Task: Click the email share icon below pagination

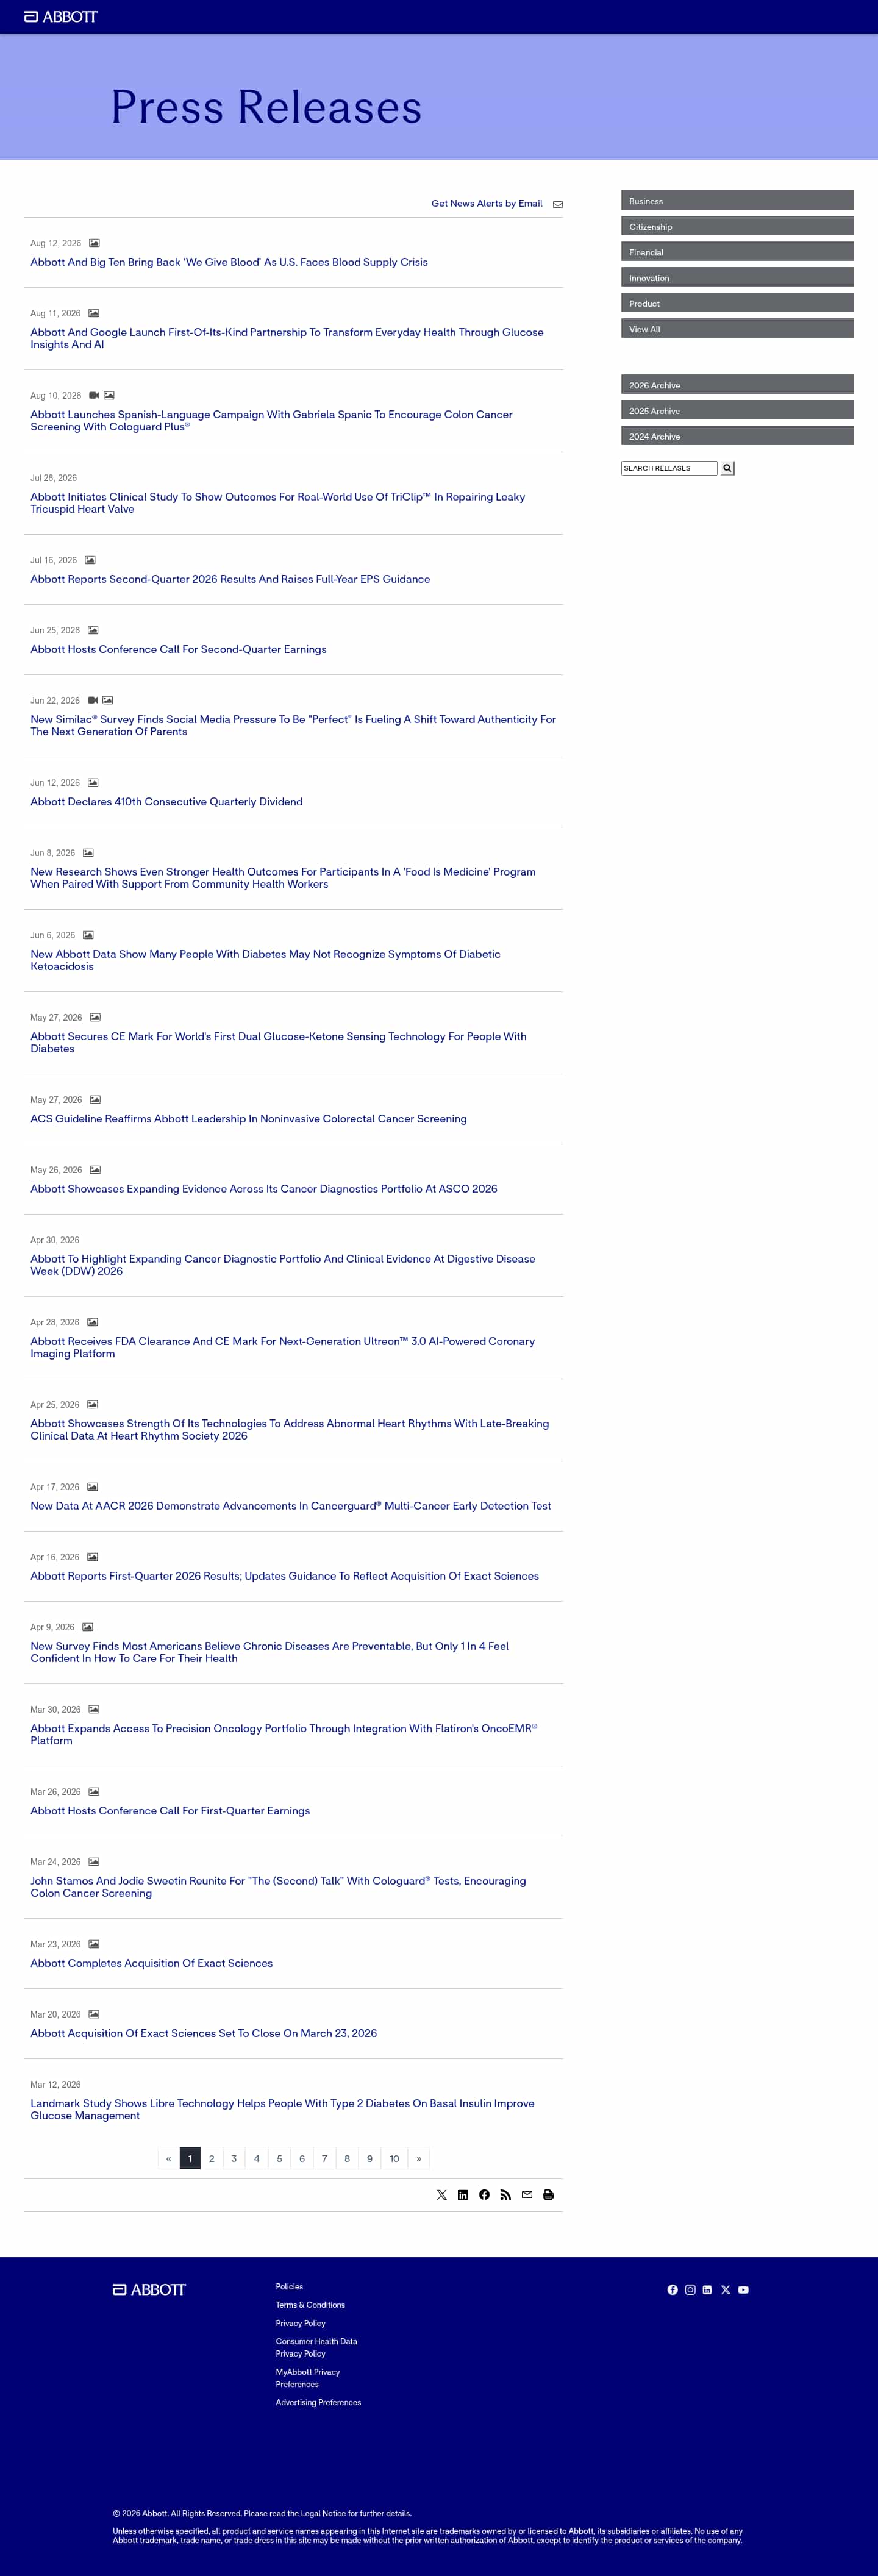Action: click(x=527, y=2194)
